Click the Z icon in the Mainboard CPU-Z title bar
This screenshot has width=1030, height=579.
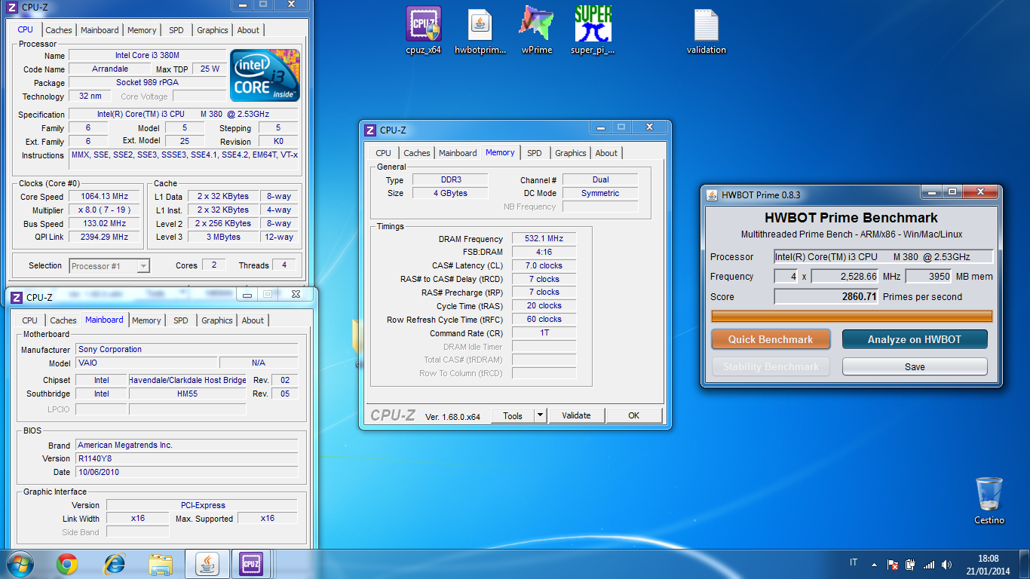[x=17, y=298]
